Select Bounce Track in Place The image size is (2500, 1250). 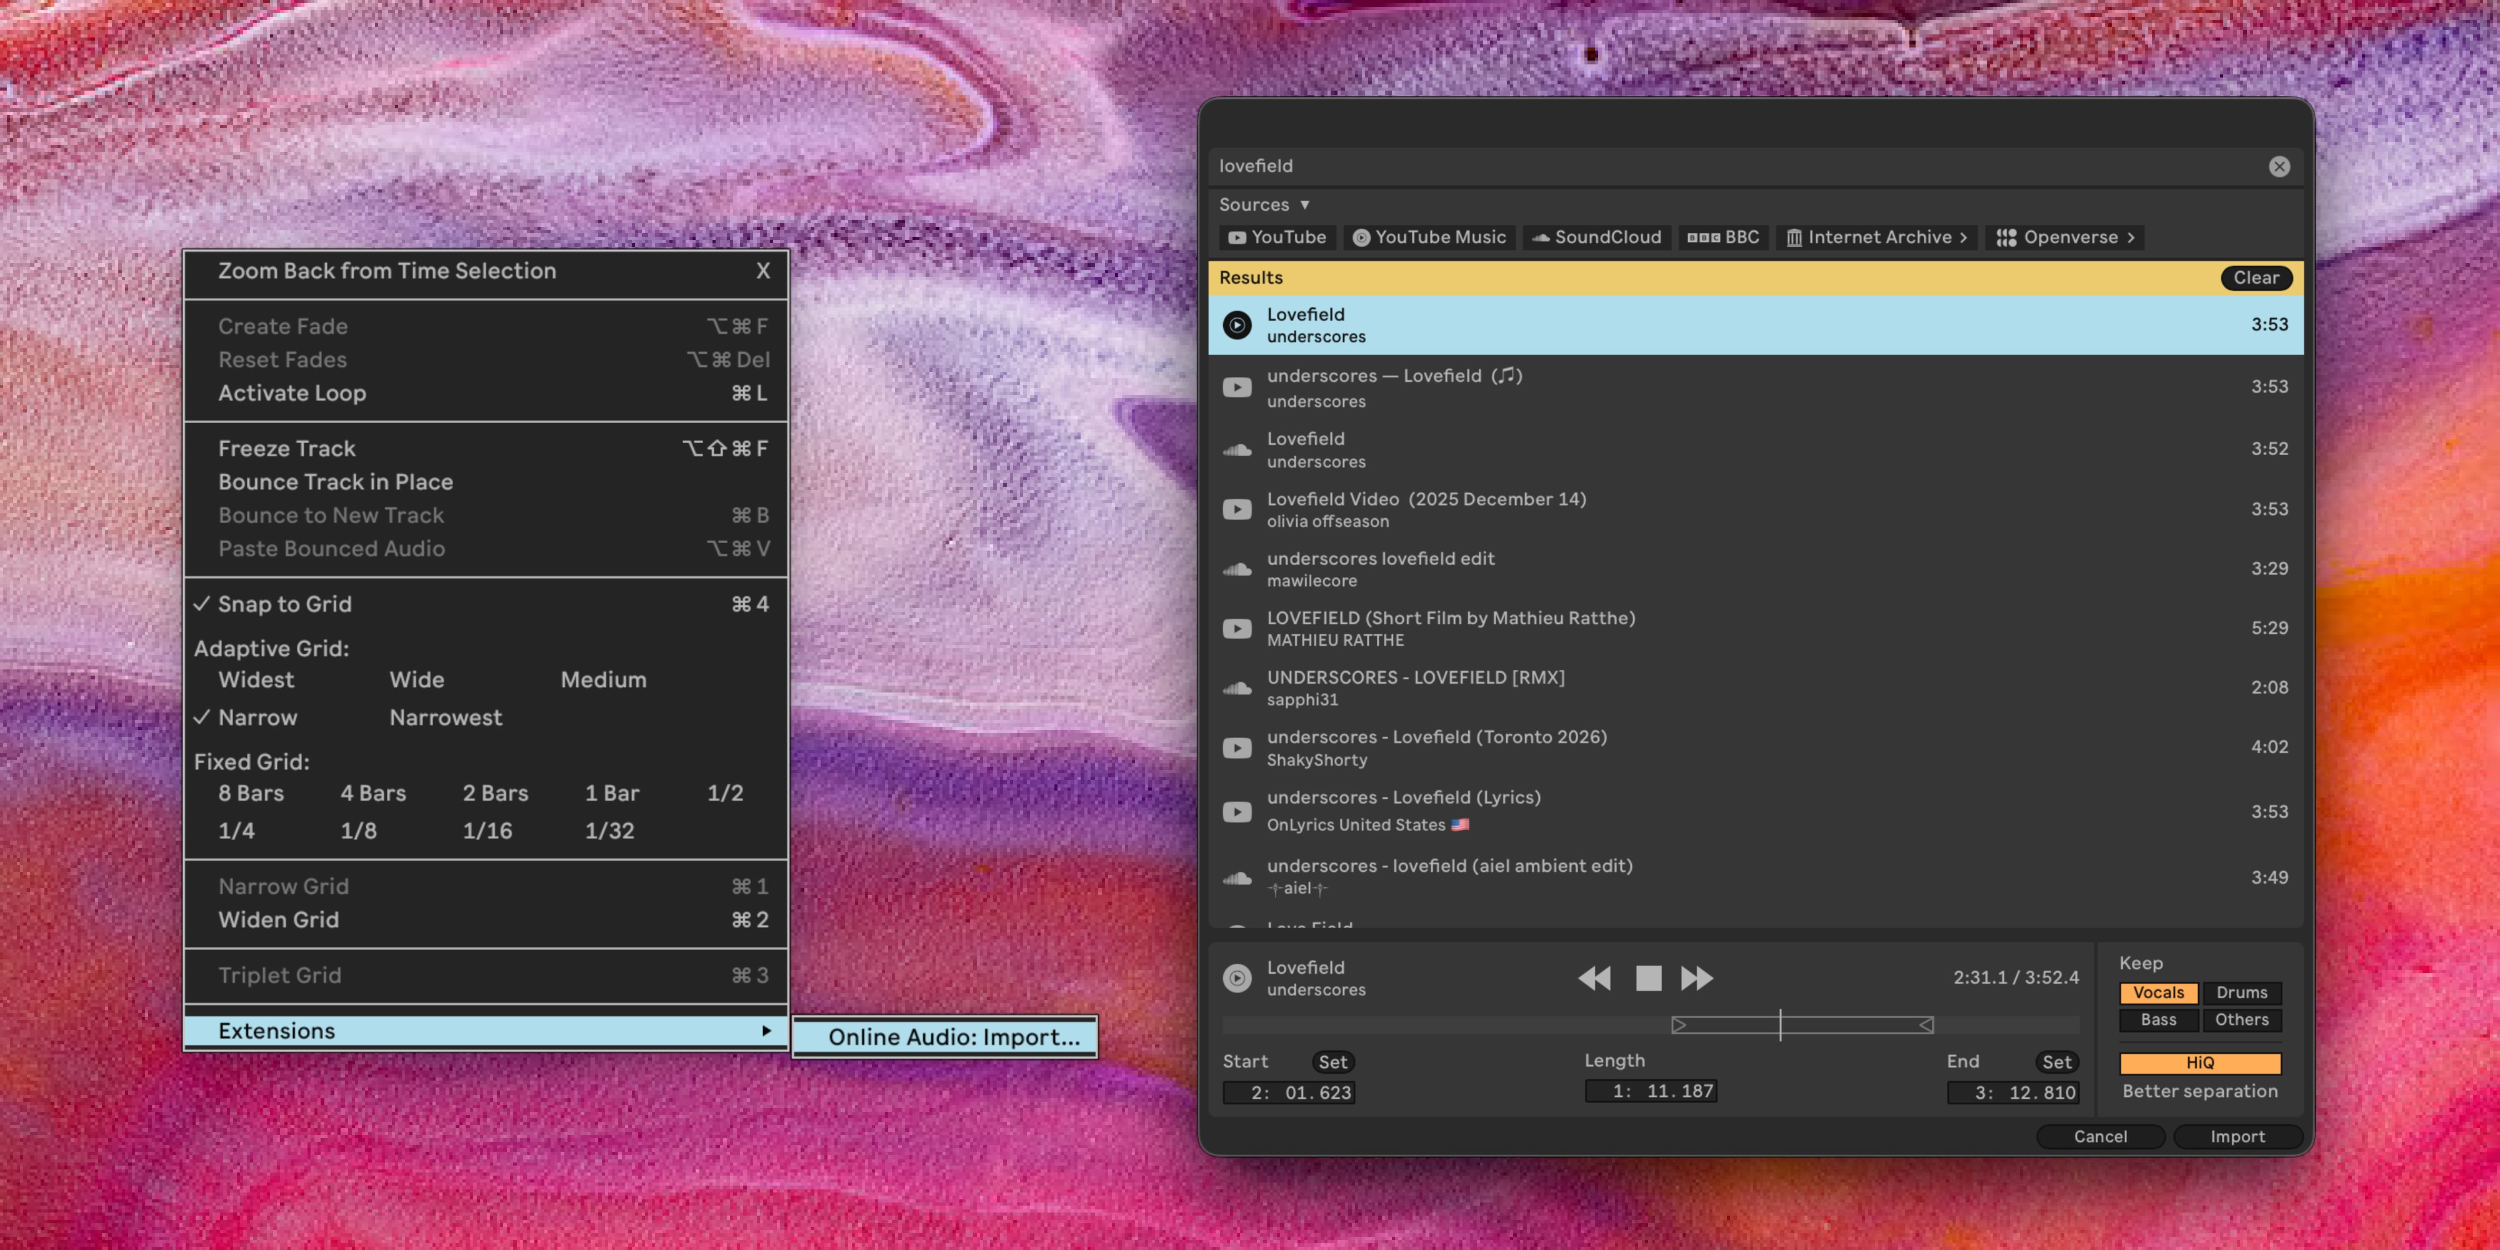click(x=485, y=482)
